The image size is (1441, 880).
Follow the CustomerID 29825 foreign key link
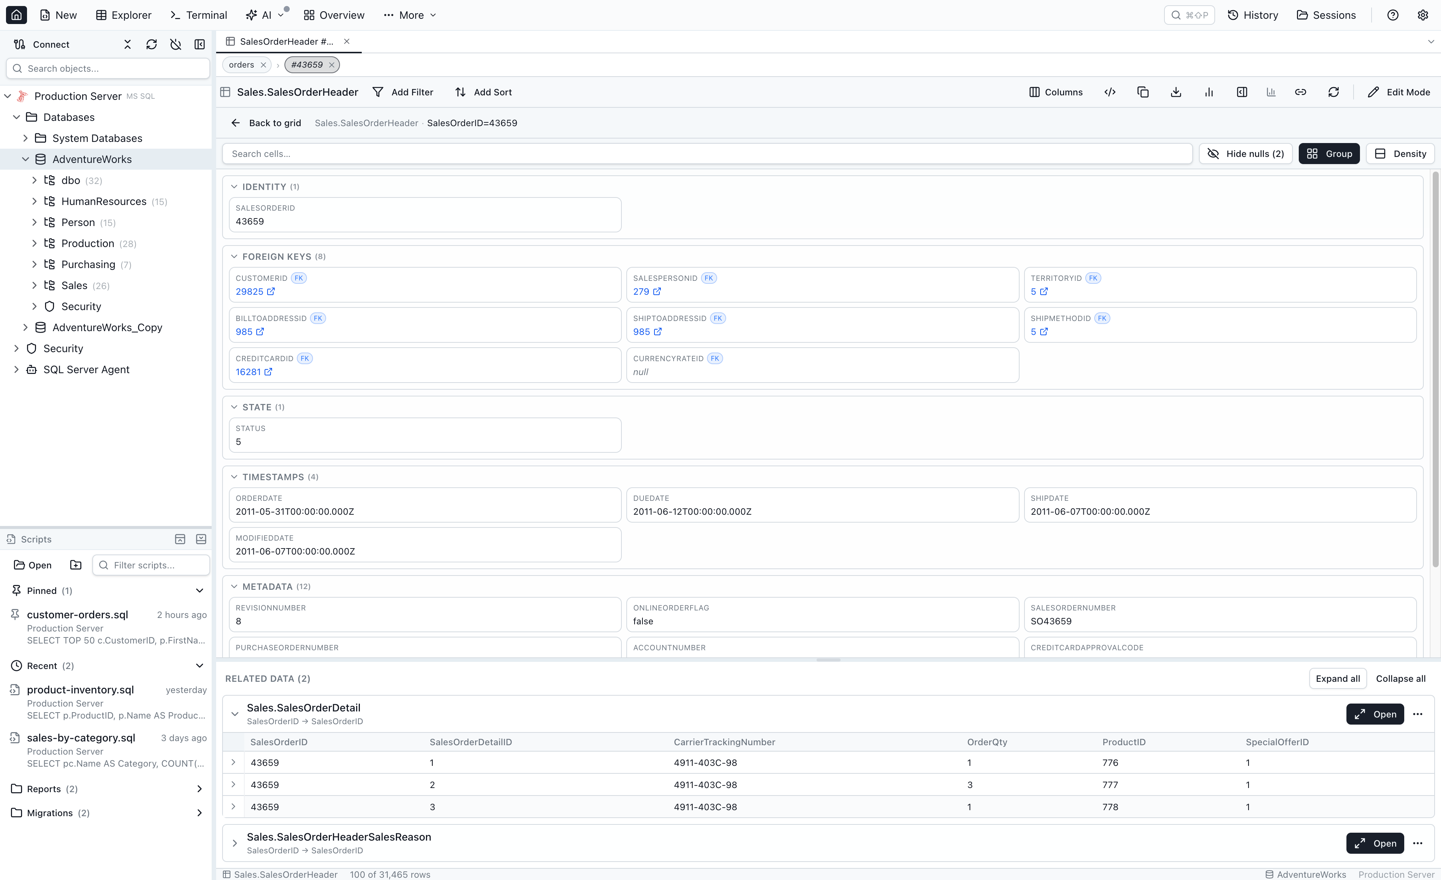[x=255, y=291]
